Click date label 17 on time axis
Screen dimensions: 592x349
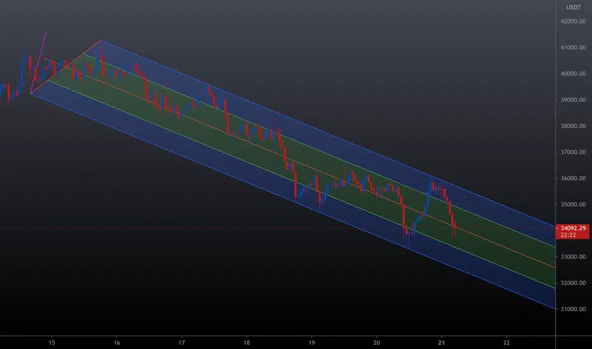(x=182, y=343)
